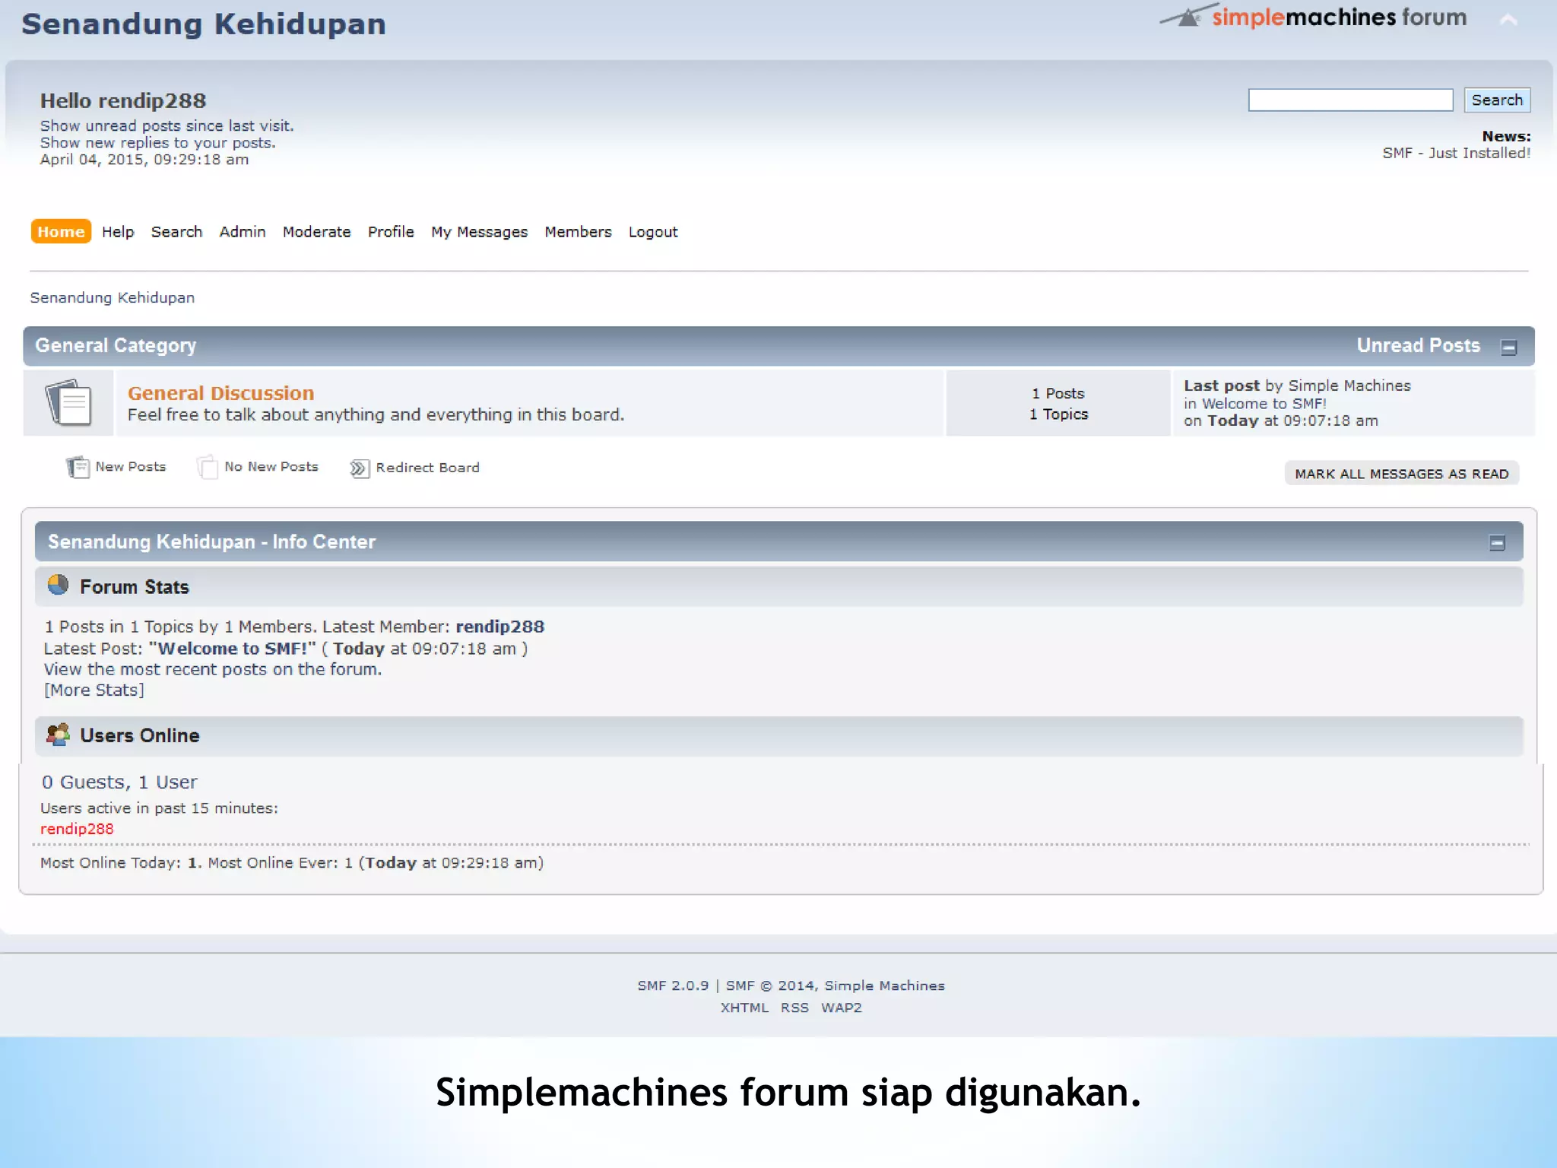Viewport: 1557px width, 1168px height.
Task: Open the Admin menu item
Action: 243,232
